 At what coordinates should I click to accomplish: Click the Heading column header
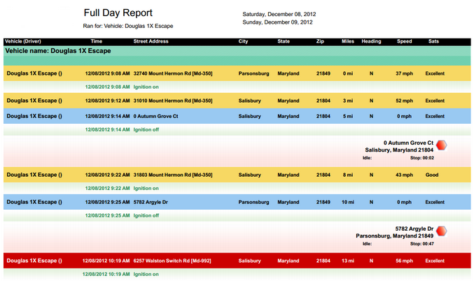(x=371, y=41)
